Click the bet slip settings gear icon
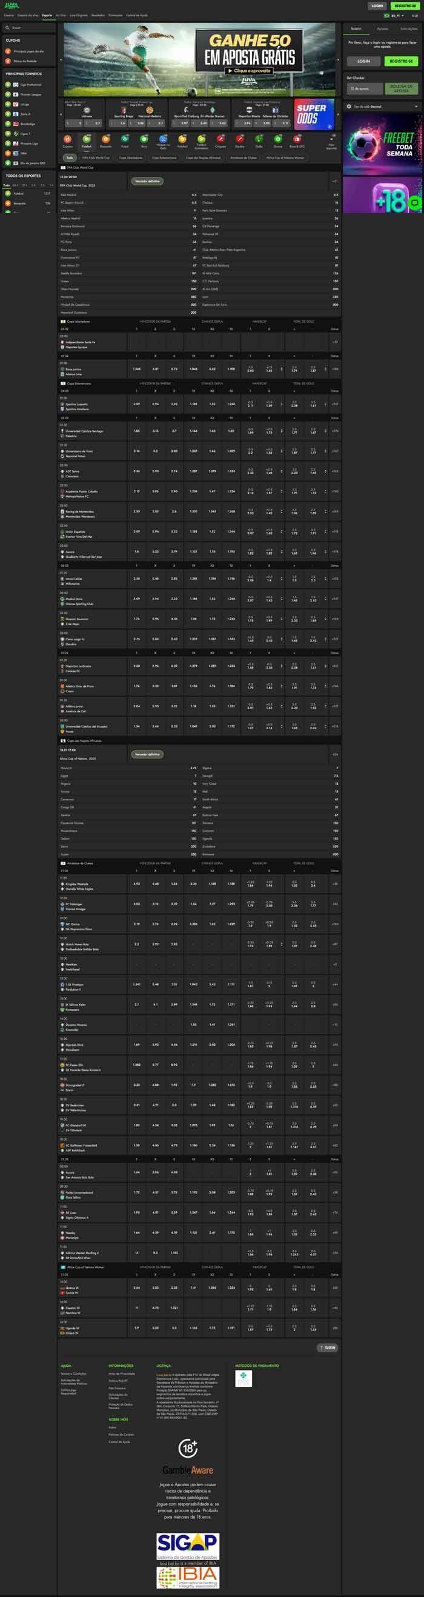 [349, 107]
